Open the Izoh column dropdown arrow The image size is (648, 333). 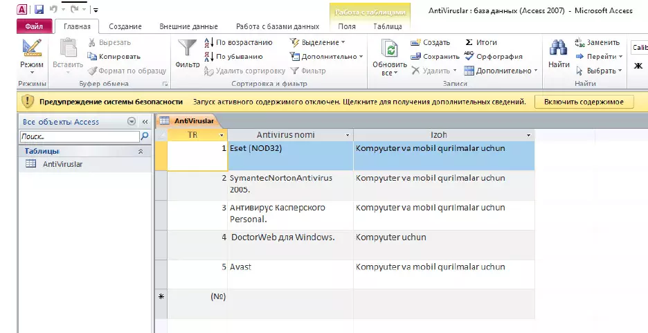pyautogui.click(x=528, y=135)
